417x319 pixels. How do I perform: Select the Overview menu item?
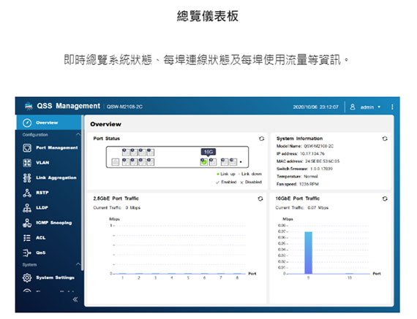pyautogui.click(x=49, y=123)
